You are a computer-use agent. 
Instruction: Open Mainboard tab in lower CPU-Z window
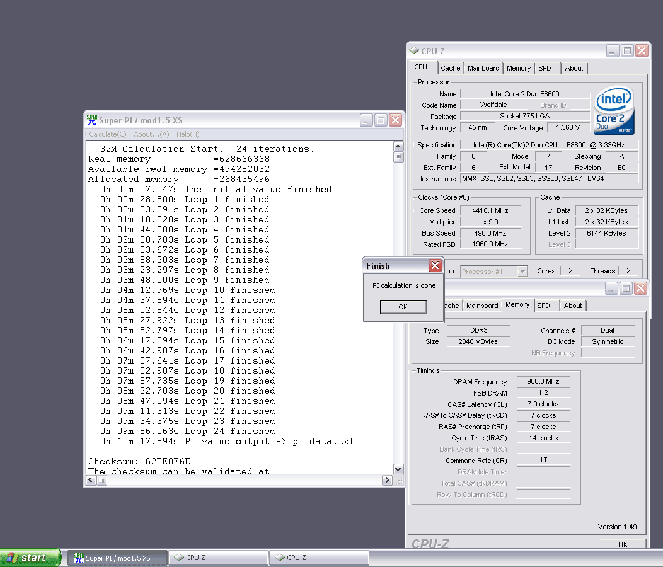pyautogui.click(x=482, y=306)
